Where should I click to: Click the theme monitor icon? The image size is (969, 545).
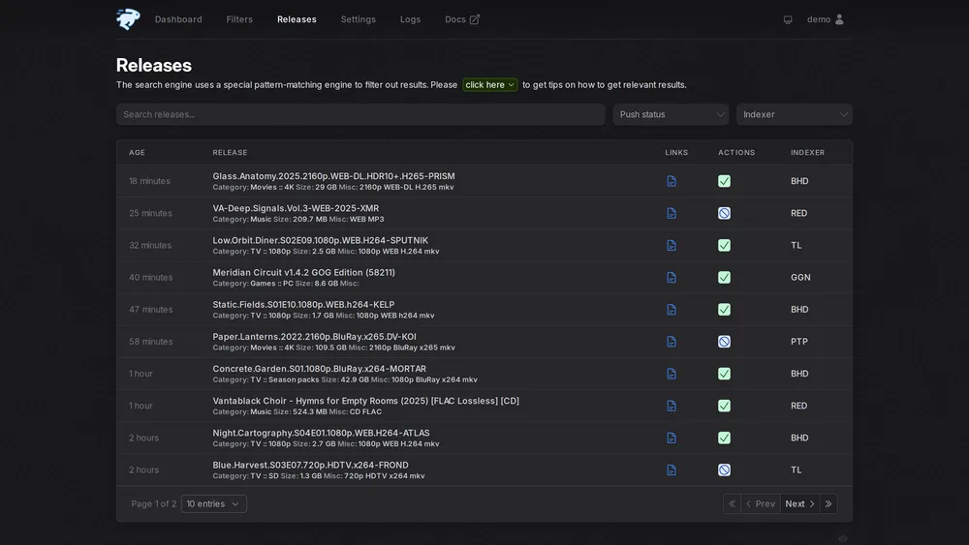point(787,19)
